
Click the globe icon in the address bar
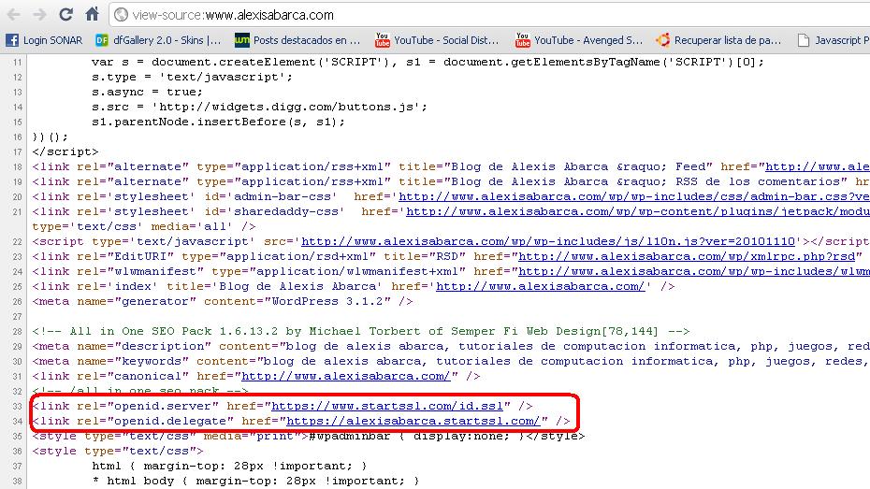point(121,15)
